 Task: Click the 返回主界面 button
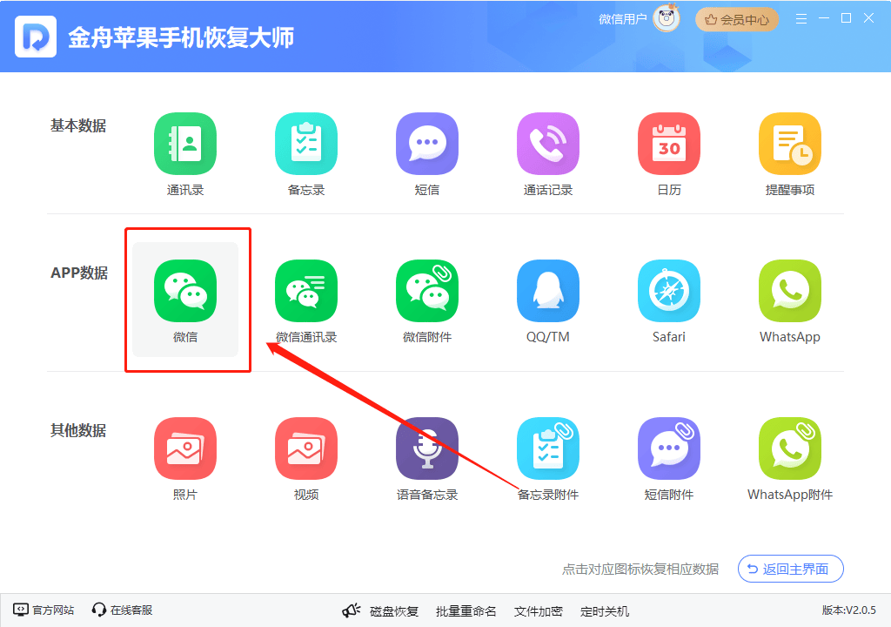(x=790, y=569)
